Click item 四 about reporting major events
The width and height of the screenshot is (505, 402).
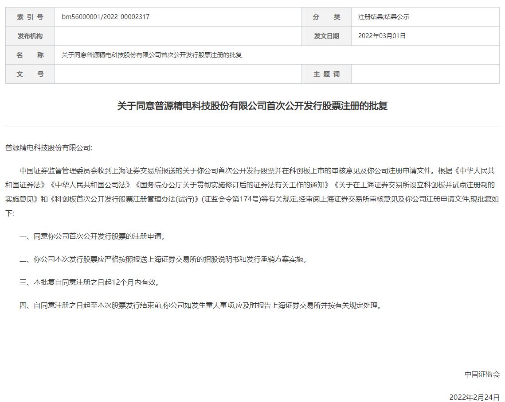coord(200,305)
